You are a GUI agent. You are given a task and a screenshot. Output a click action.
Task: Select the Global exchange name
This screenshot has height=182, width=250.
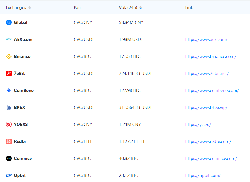tap(20, 22)
